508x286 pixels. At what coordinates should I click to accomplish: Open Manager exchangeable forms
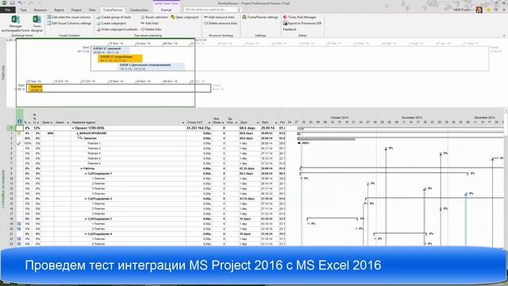click(15, 23)
